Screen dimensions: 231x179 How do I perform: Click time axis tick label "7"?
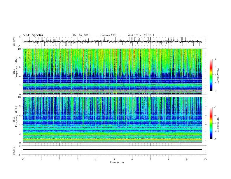[x=150, y=159]
